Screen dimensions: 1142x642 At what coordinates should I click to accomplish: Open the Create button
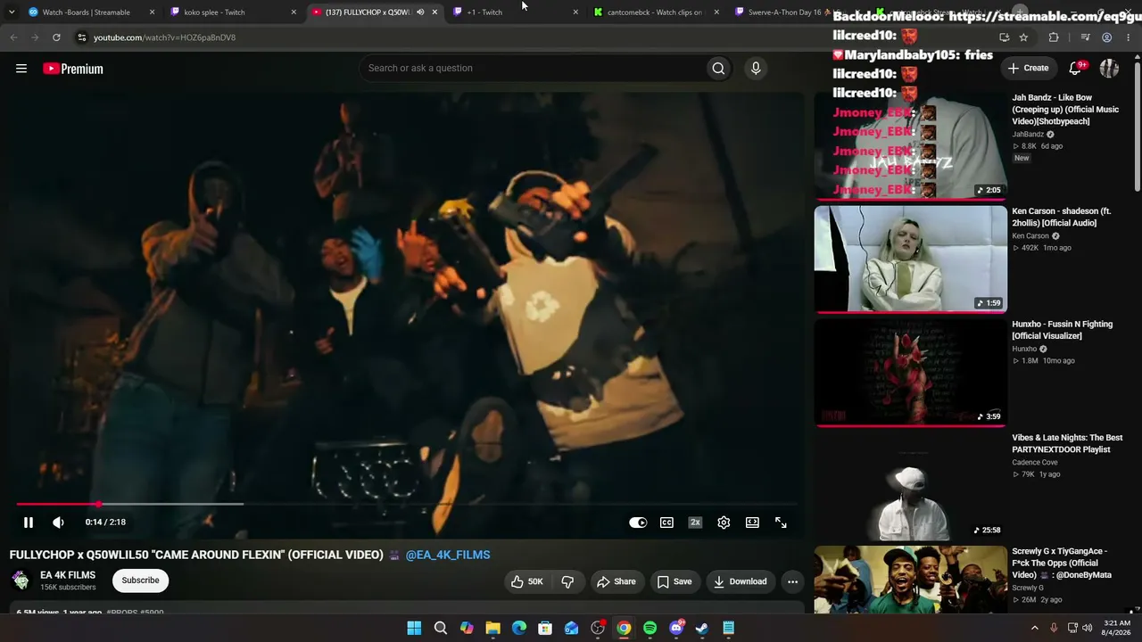tap(1028, 68)
